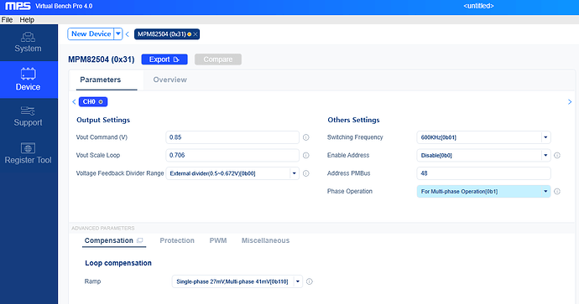
Task: Close the MPM82504 (0x31) device tab
Action: pos(196,34)
